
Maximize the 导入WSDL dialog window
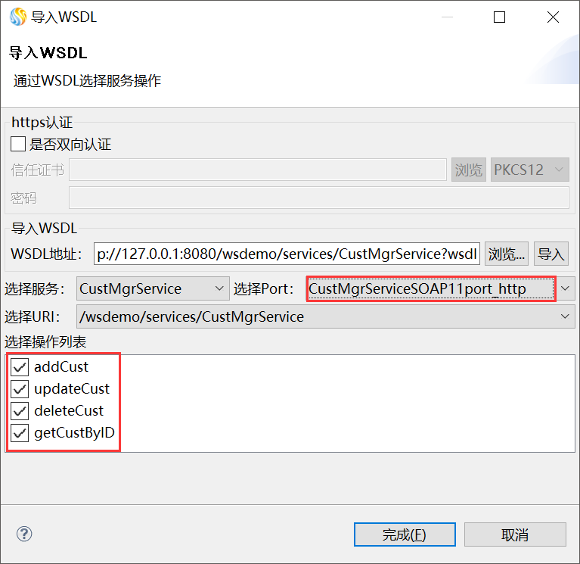pyautogui.click(x=499, y=17)
